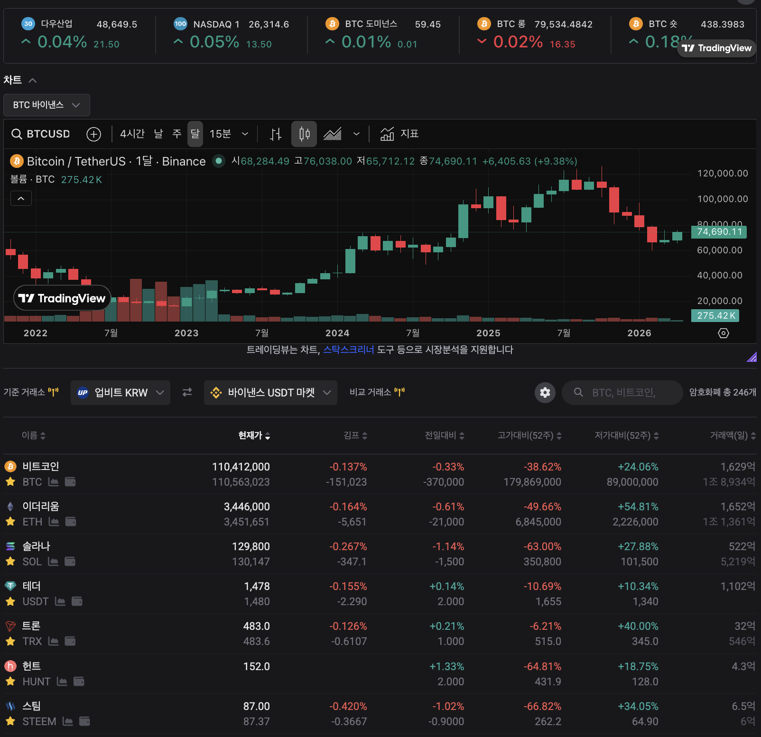The image size is (761, 737).
Task: Click the Ethereum logo beside 이더리움
Action: 10,507
